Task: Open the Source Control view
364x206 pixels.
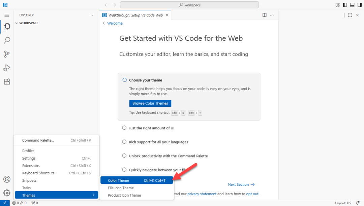Action: point(7,54)
